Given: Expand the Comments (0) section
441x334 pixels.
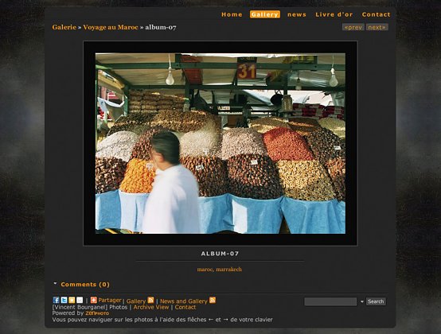Looking at the screenshot, I should coord(85,284).
